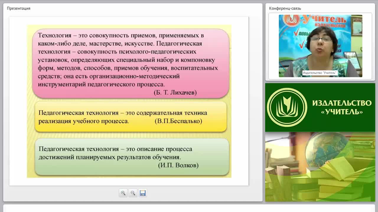
Task: Click the 'Конференц-связь' panel title
Action: point(285,8)
